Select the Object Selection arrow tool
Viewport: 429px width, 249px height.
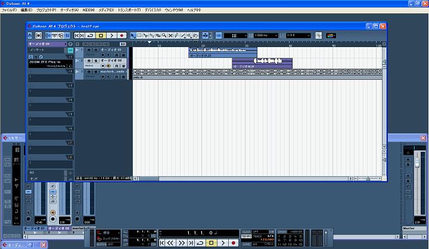[133, 36]
